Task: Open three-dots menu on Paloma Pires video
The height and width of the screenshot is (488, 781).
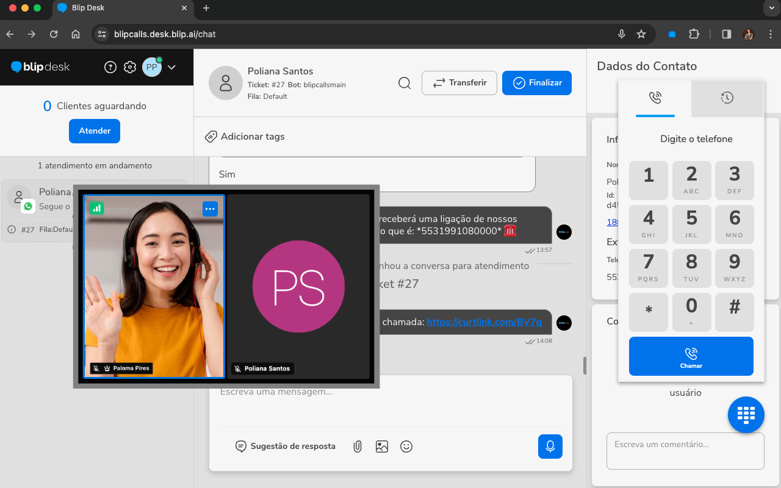Action: (x=210, y=209)
